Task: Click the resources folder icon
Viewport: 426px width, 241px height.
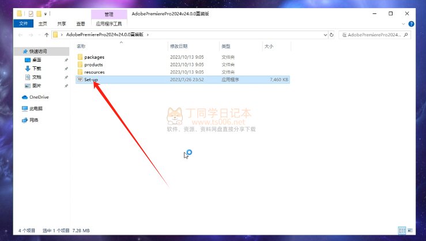Action: click(x=80, y=71)
